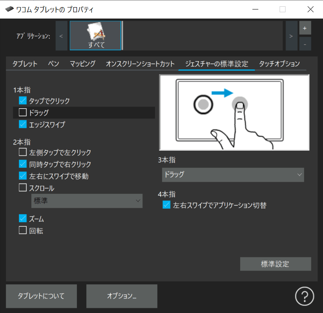323x313 pixels.
Task: Open help via the question mark icon
Action: pos(304,296)
